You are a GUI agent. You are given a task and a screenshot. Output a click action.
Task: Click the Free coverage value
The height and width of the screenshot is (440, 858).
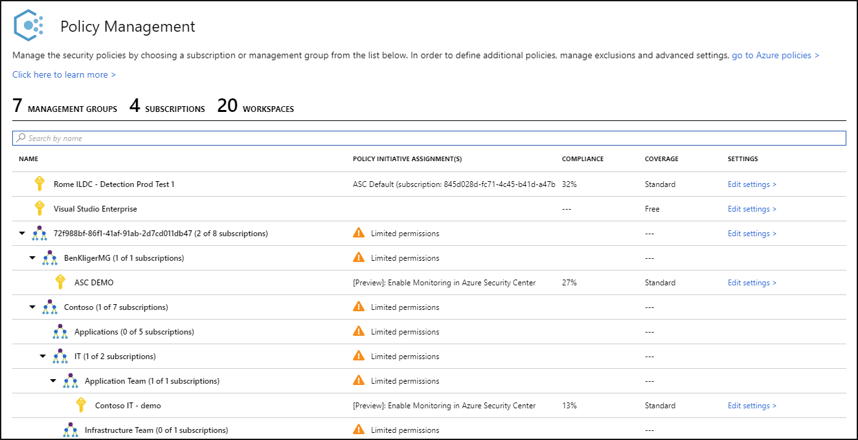click(x=652, y=209)
